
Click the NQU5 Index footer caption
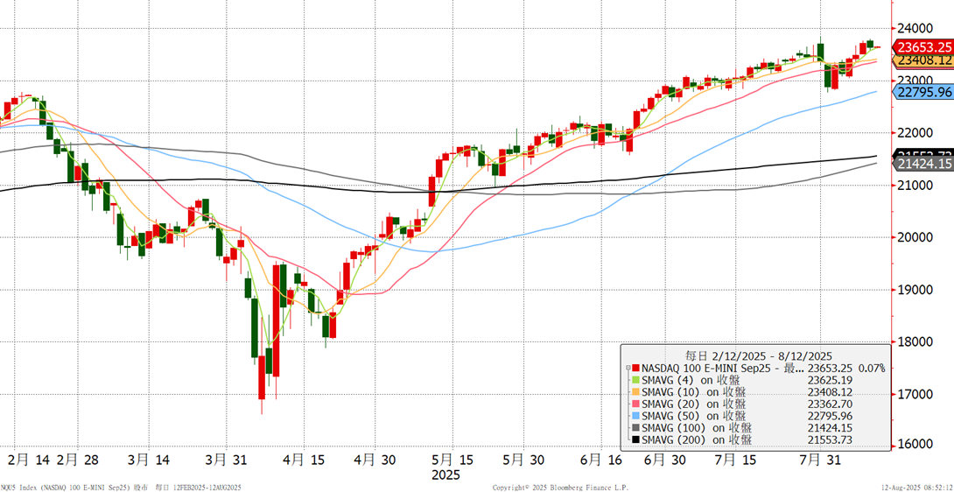tap(121, 488)
